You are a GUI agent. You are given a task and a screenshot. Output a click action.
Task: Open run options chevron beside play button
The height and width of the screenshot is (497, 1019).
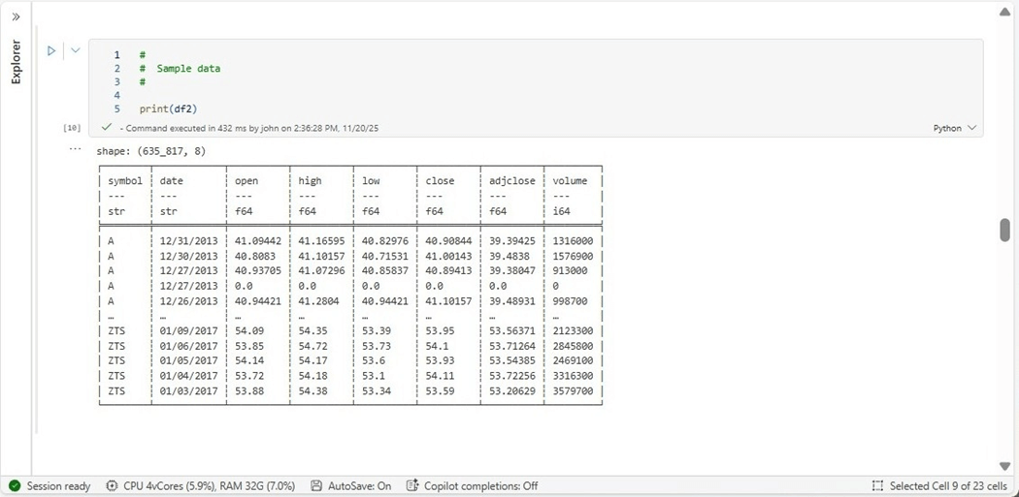coord(76,50)
